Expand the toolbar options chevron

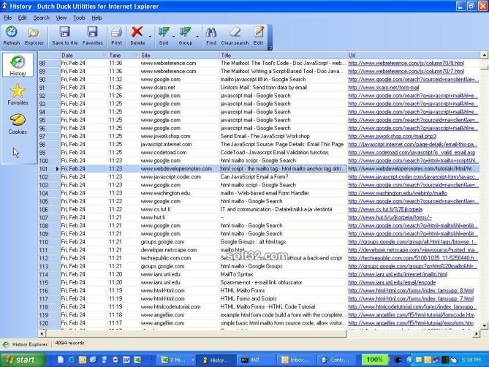[270, 48]
